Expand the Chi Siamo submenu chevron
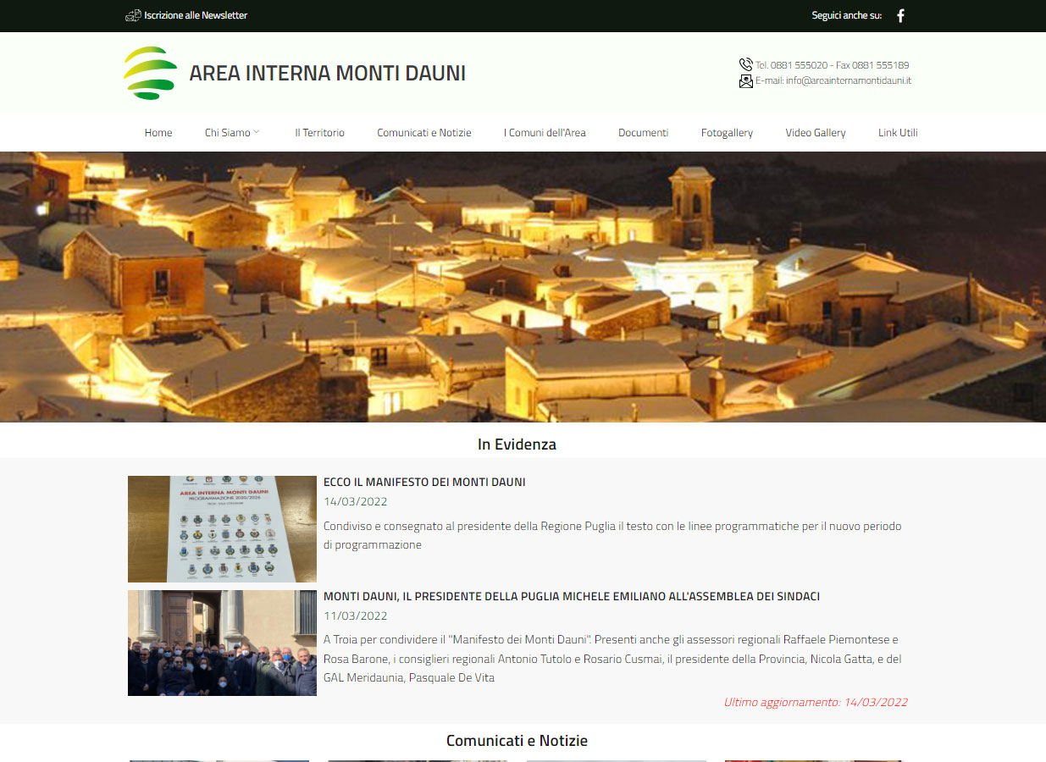The width and height of the screenshot is (1046, 762). pyautogui.click(x=257, y=132)
